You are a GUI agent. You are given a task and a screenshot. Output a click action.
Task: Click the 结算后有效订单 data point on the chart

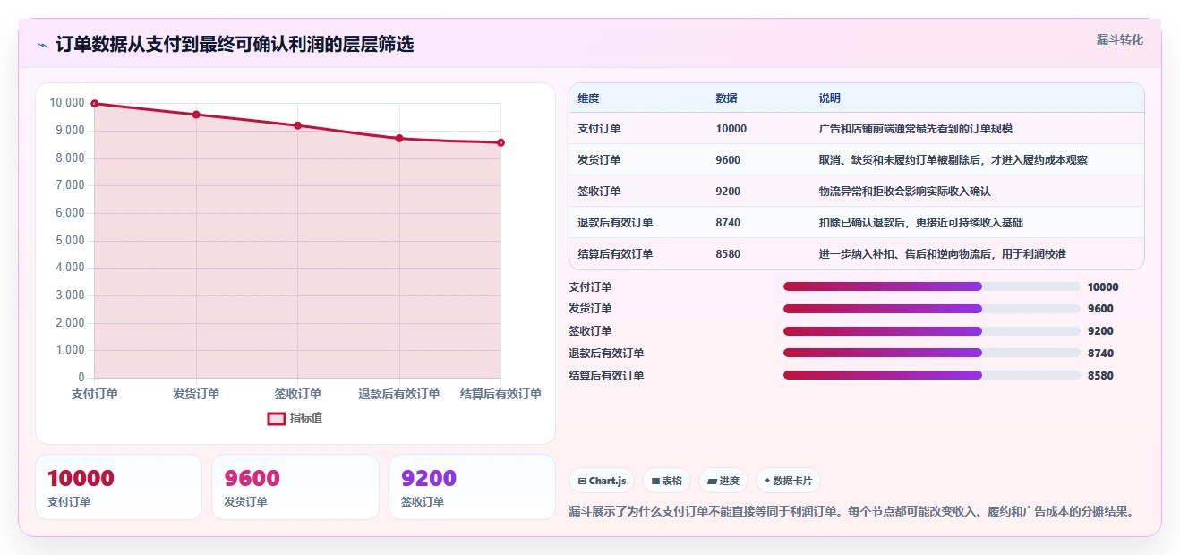pos(500,142)
